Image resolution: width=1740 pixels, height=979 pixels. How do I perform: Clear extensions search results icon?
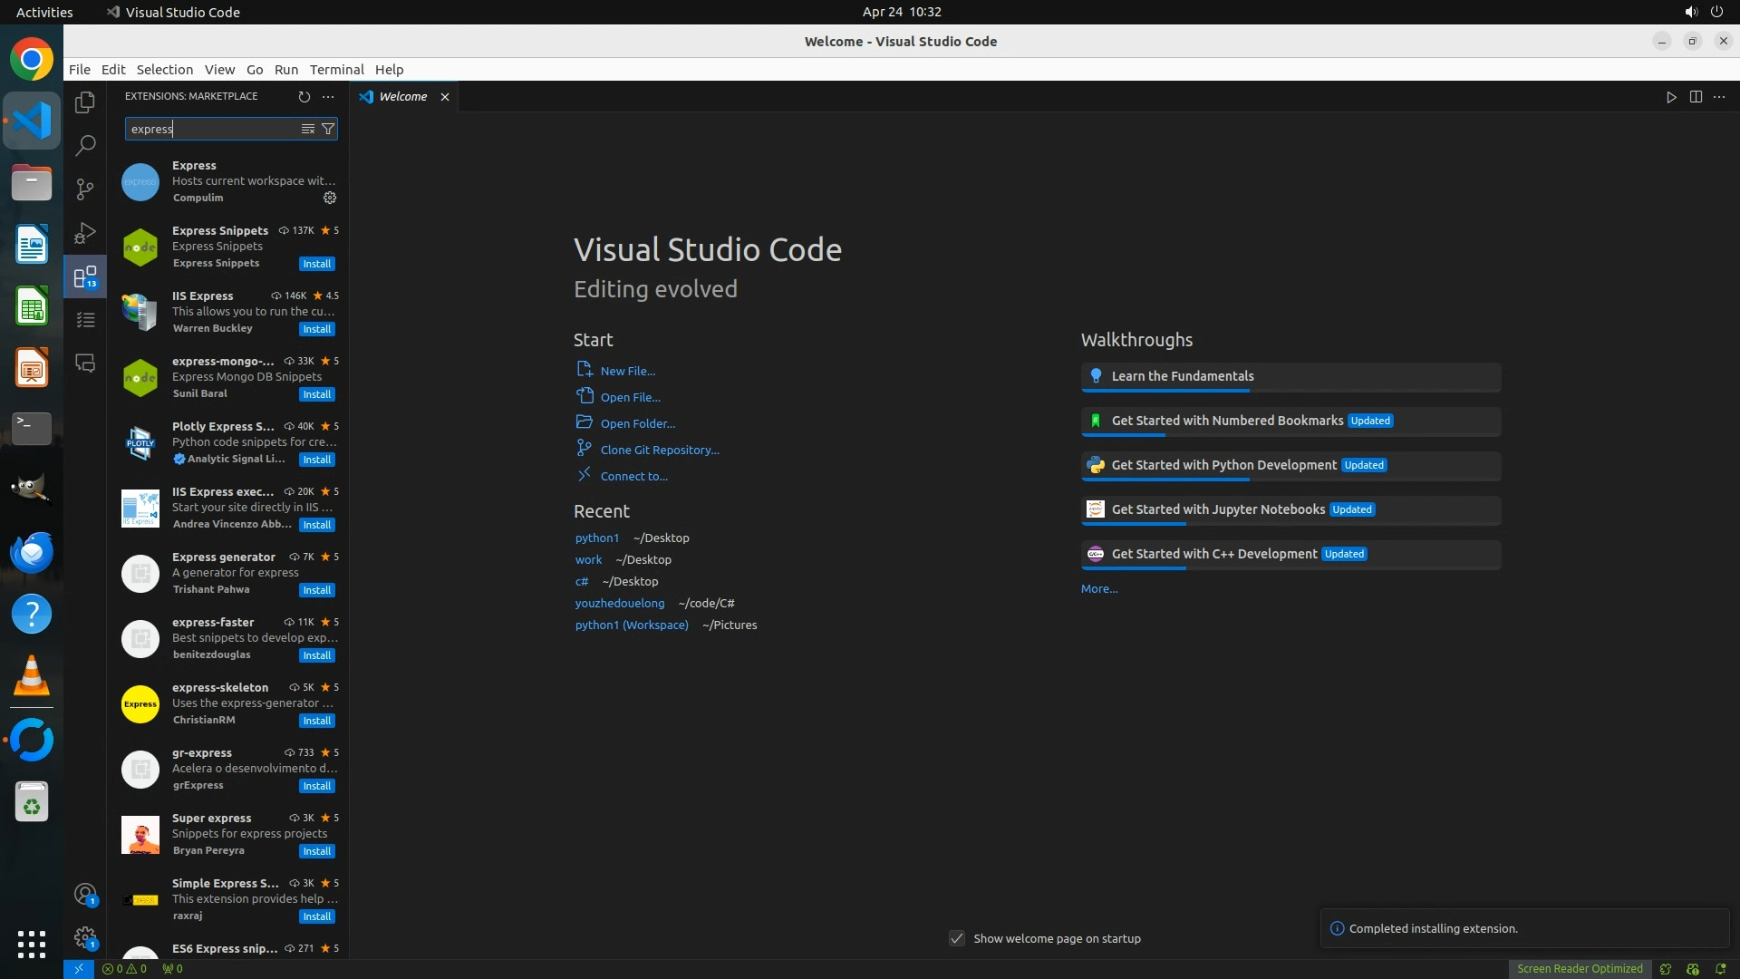click(308, 129)
